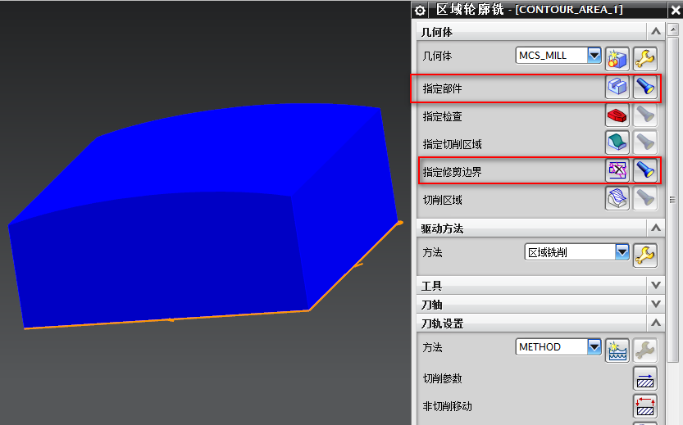
Task: Click the 指定部件 select part geometry icon
Action: [617, 87]
